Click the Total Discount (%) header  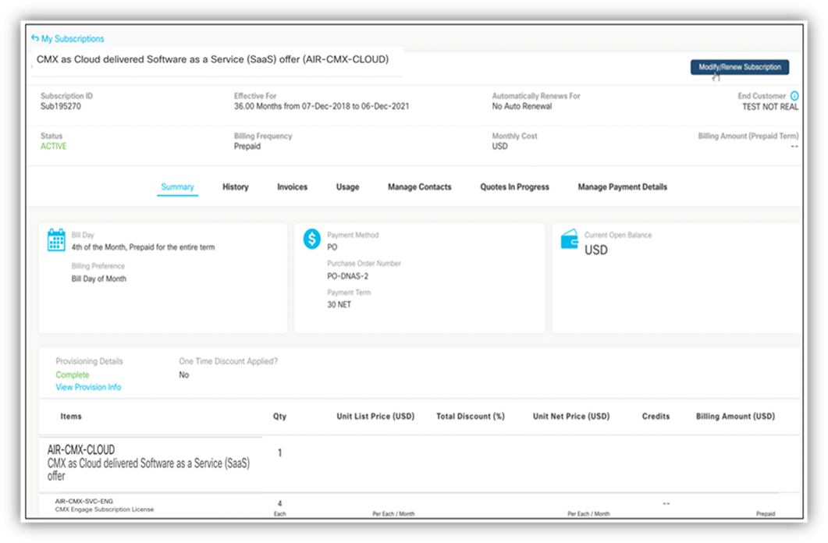[470, 417]
